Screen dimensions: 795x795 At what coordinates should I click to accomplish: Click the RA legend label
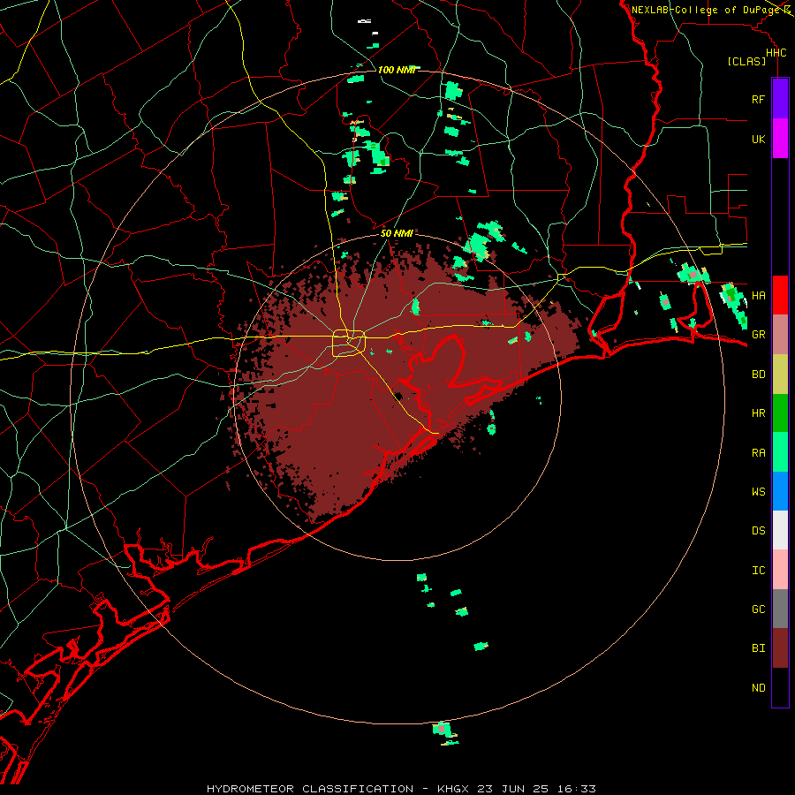tap(758, 453)
